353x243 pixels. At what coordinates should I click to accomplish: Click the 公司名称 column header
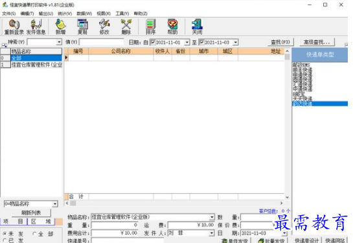[x=121, y=51]
